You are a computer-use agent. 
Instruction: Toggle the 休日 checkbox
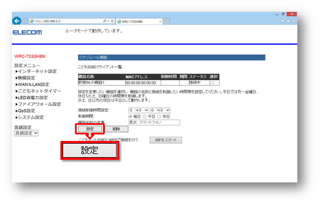point(159,116)
